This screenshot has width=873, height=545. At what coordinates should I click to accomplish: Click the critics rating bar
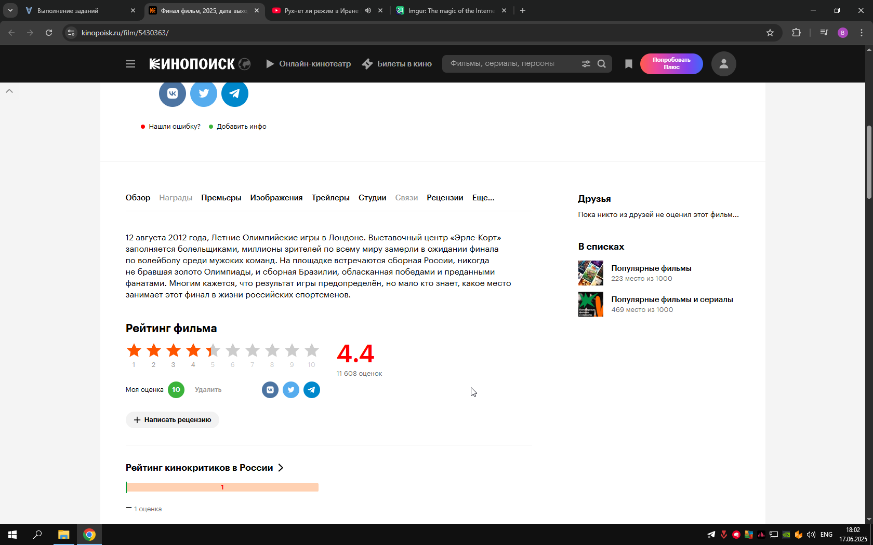coord(222,487)
